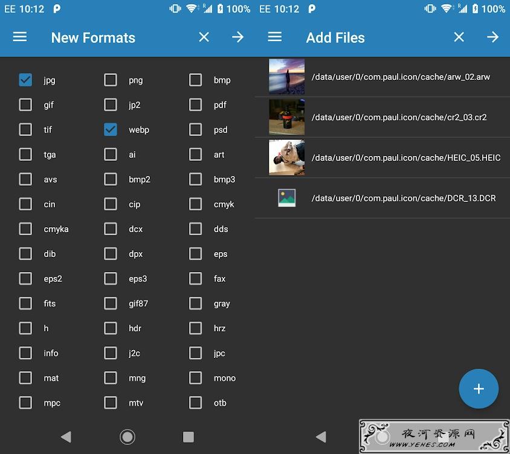Image resolution: width=510 pixels, height=454 pixels.
Task: Select the hdr format checkbox
Action: [110, 328]
